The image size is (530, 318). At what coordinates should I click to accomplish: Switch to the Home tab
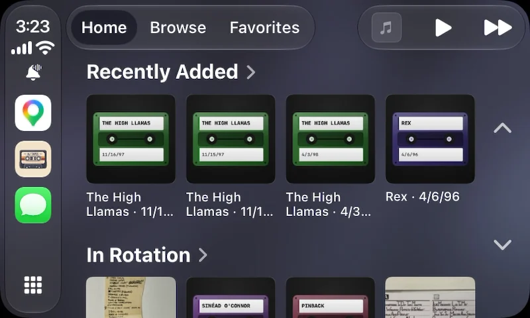click(x=104, y=27)
